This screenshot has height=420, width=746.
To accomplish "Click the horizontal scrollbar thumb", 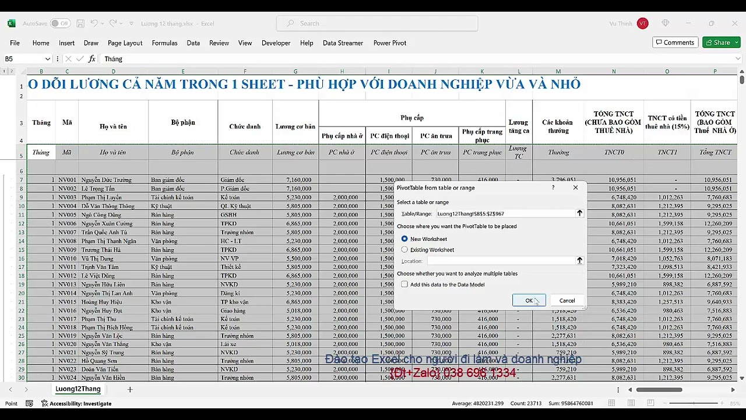I will tap(659, 390).
